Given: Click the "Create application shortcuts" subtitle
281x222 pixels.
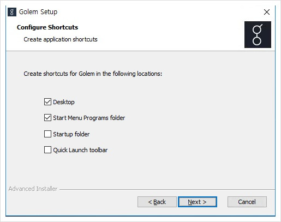Looking at the screenshot, I should [x=61, y=39].
